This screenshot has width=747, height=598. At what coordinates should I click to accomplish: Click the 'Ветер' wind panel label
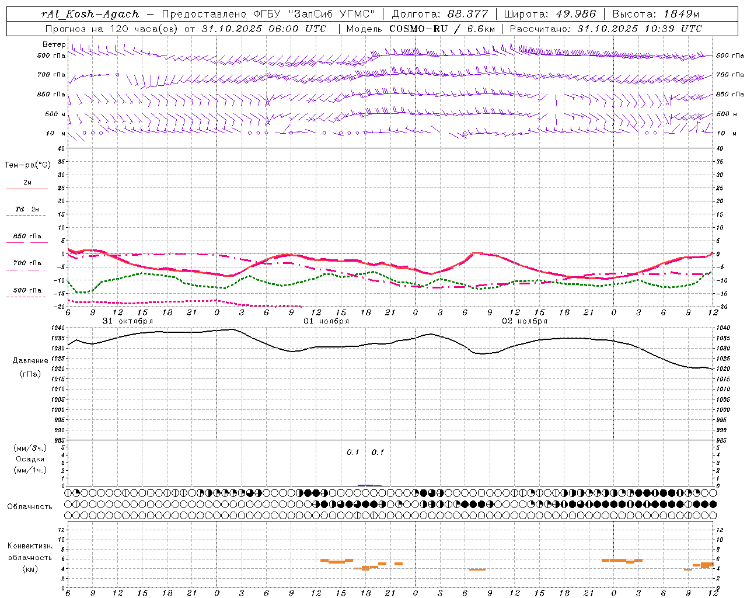pyautogui.click(x=54, y=44)
